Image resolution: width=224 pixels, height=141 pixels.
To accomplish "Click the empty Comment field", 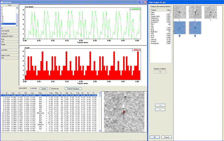I will [10, 52].
